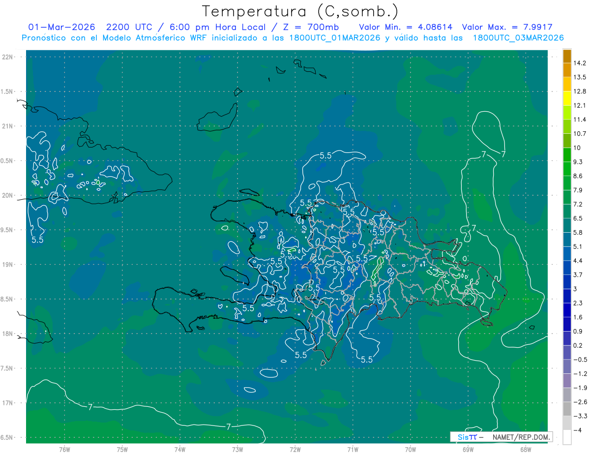The image size is (590, 456).
Task: Click the '0.9' colorbar label
Action: point(578,331)
